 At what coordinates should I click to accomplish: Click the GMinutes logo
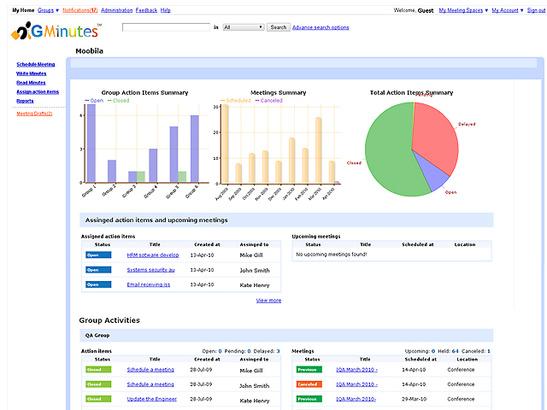(x=56, y=31)
